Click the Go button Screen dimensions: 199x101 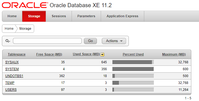90,41
